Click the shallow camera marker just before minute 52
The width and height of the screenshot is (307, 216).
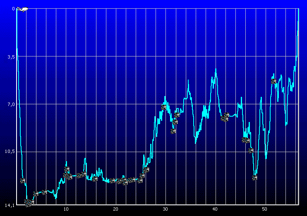pyautogui.click(x=273, y=81)
